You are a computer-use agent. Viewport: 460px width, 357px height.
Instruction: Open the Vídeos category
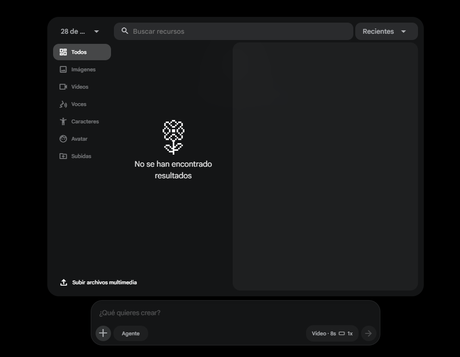coord(82,87)
